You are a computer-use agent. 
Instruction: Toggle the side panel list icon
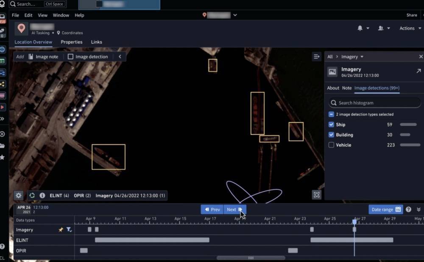[x=316, y=56]
